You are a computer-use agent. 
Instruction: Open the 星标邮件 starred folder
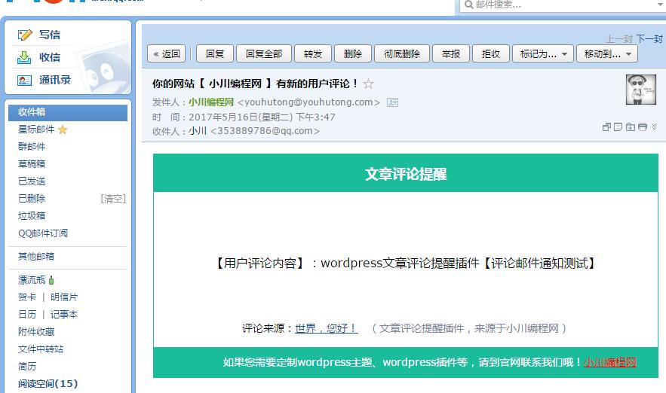coord(36,129)
